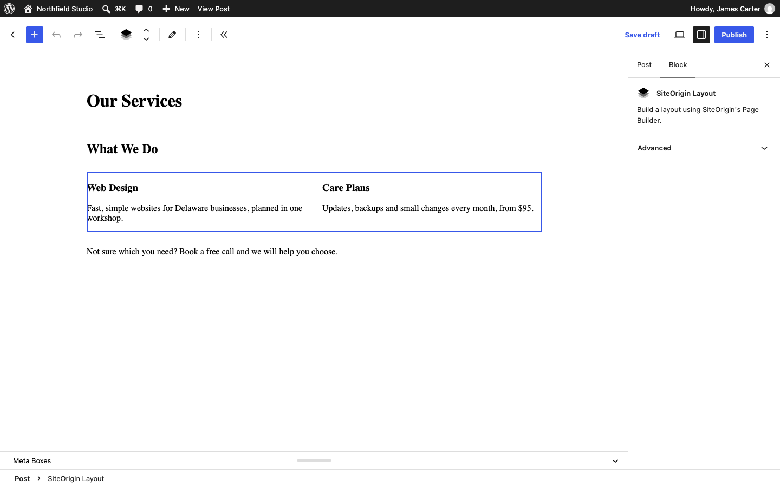Click the user avatar in the admin bar
The height and width of the screenshot is (487, 780).
pos(770,9)
